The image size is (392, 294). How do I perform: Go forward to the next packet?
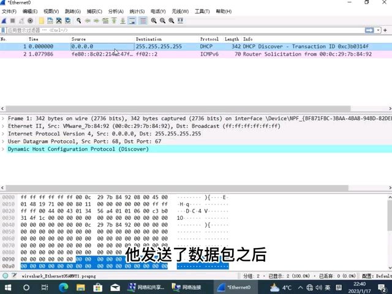tap(96, 21)
